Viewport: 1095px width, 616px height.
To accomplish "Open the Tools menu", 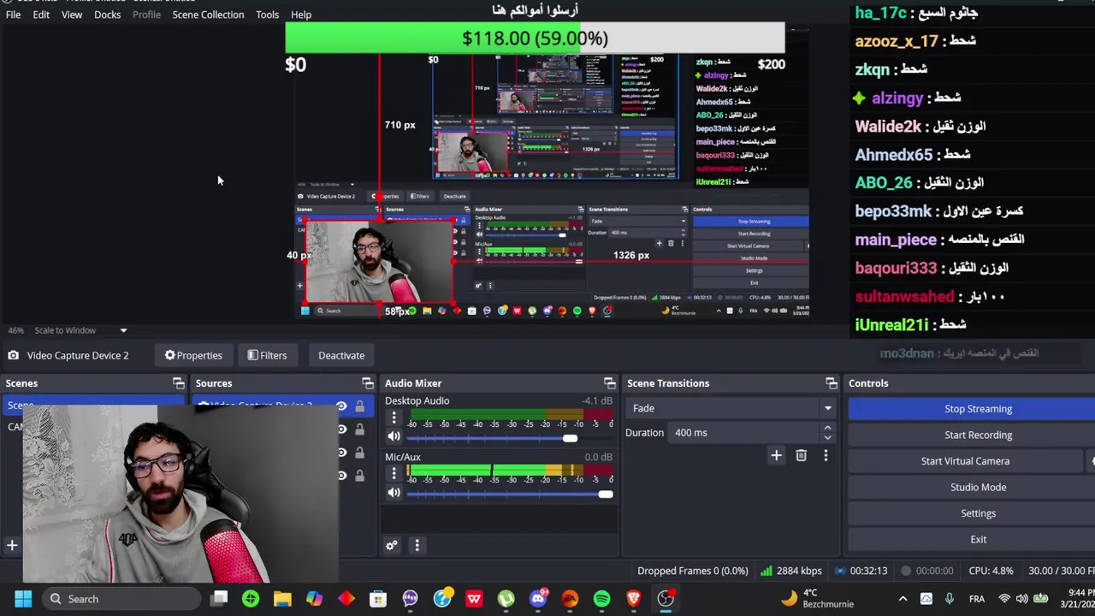I will 267,15.
